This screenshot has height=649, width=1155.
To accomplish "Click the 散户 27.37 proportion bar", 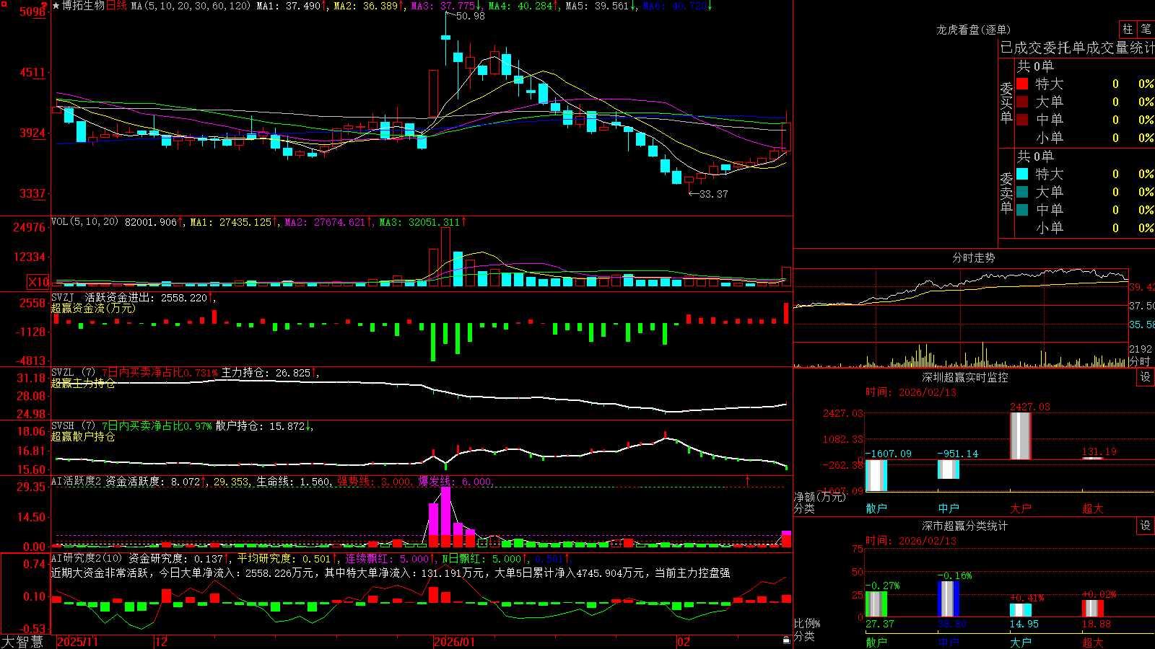I will pyautogui.click(x=876, y=604).
